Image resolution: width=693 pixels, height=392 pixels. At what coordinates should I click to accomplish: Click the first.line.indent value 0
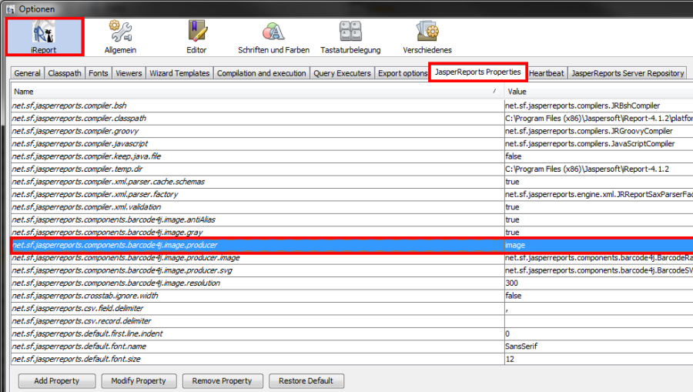pos(599,333)
